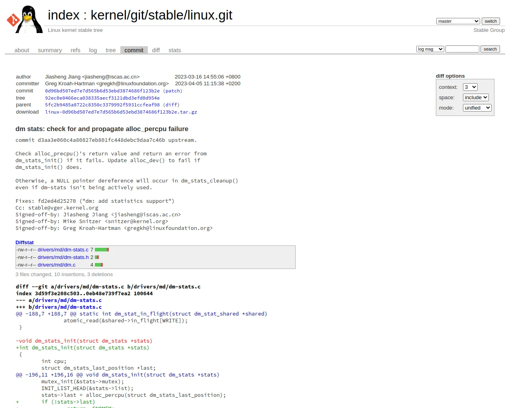The width and height of the screenshot is (510, 408).
Task: Open the tree tab
Action: 110,50
